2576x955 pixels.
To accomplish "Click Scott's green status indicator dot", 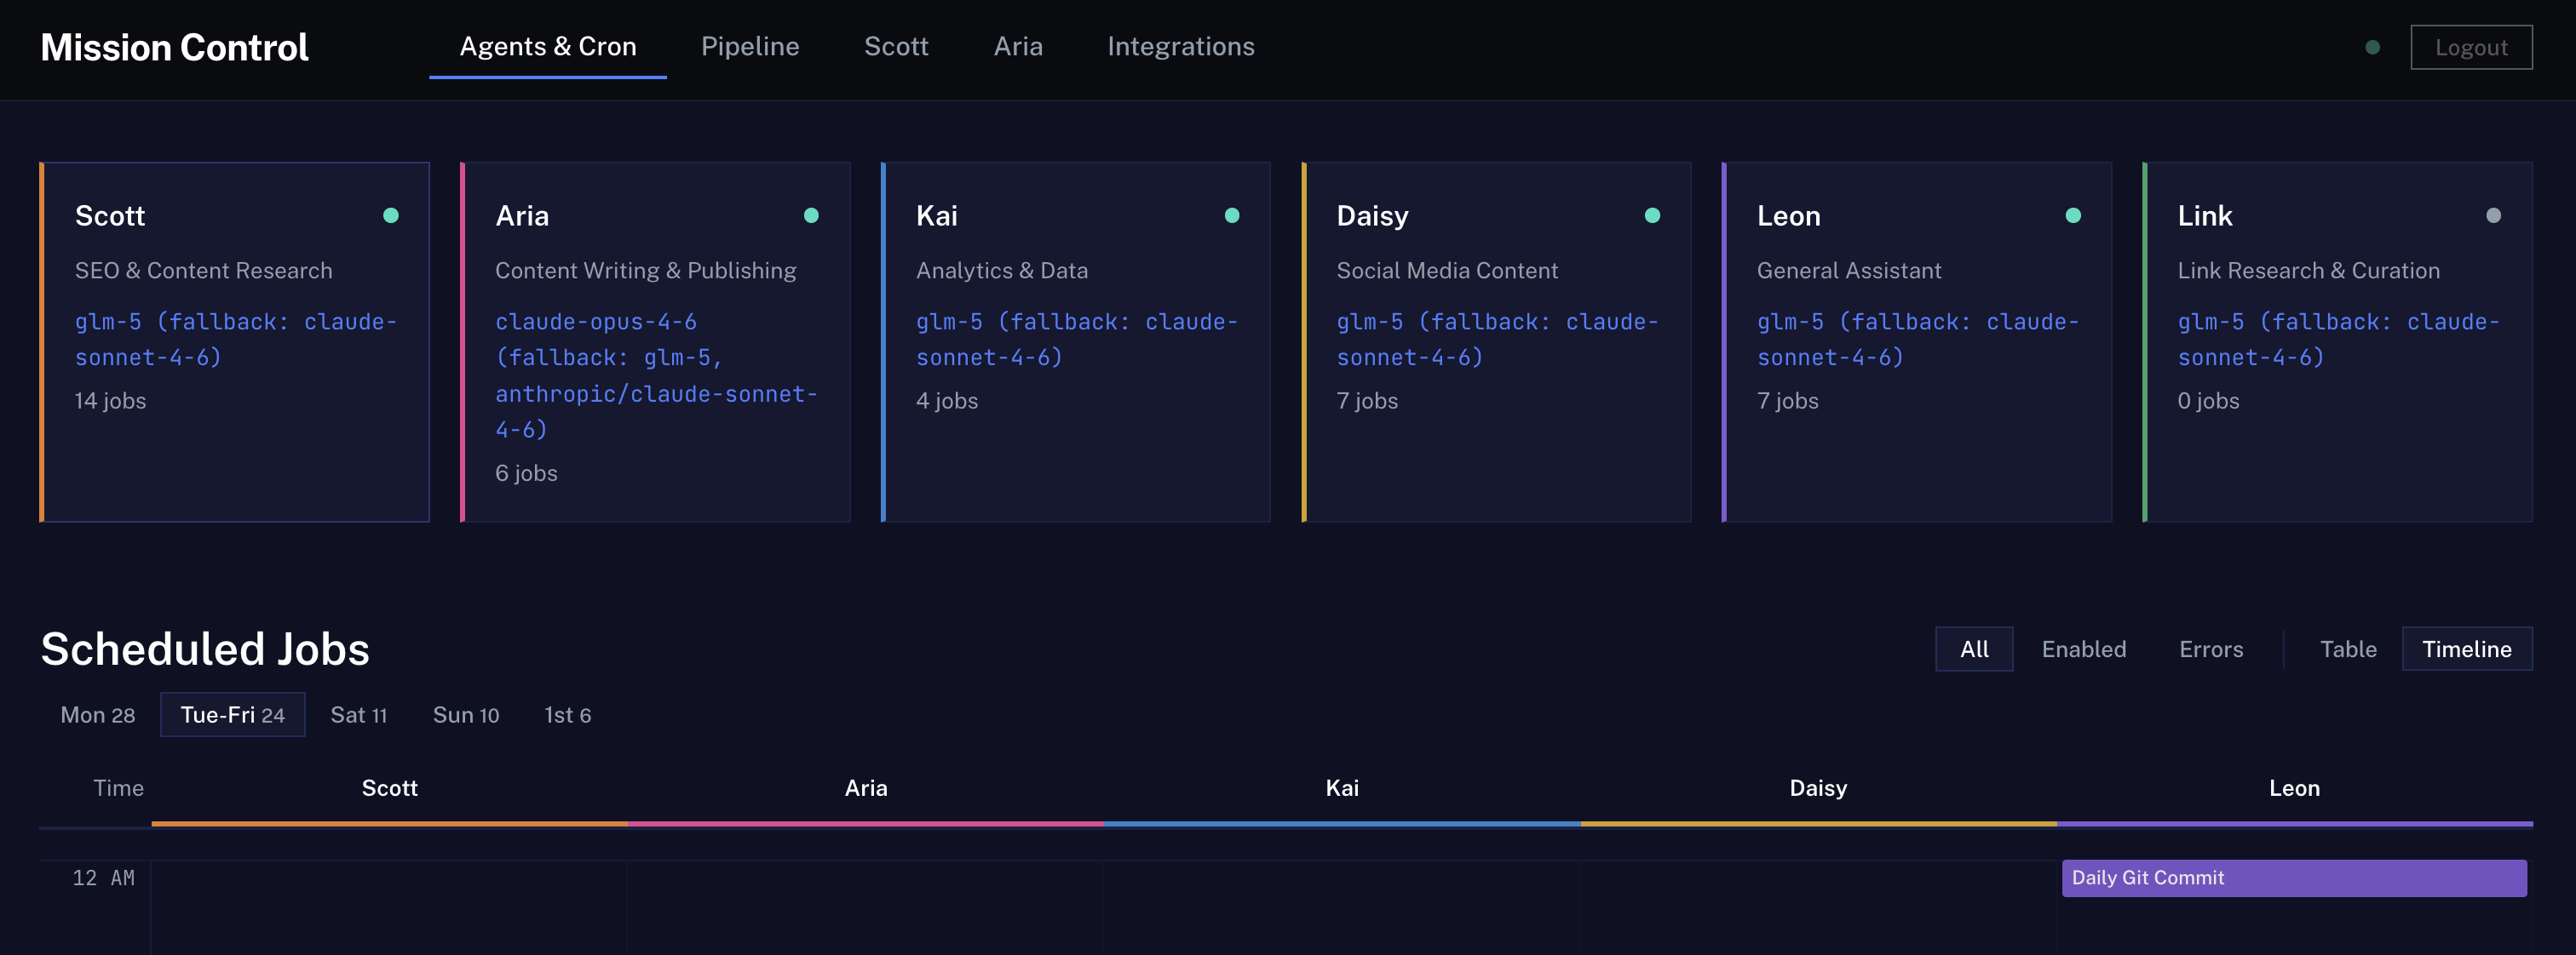I will click(x=390, y=214).
